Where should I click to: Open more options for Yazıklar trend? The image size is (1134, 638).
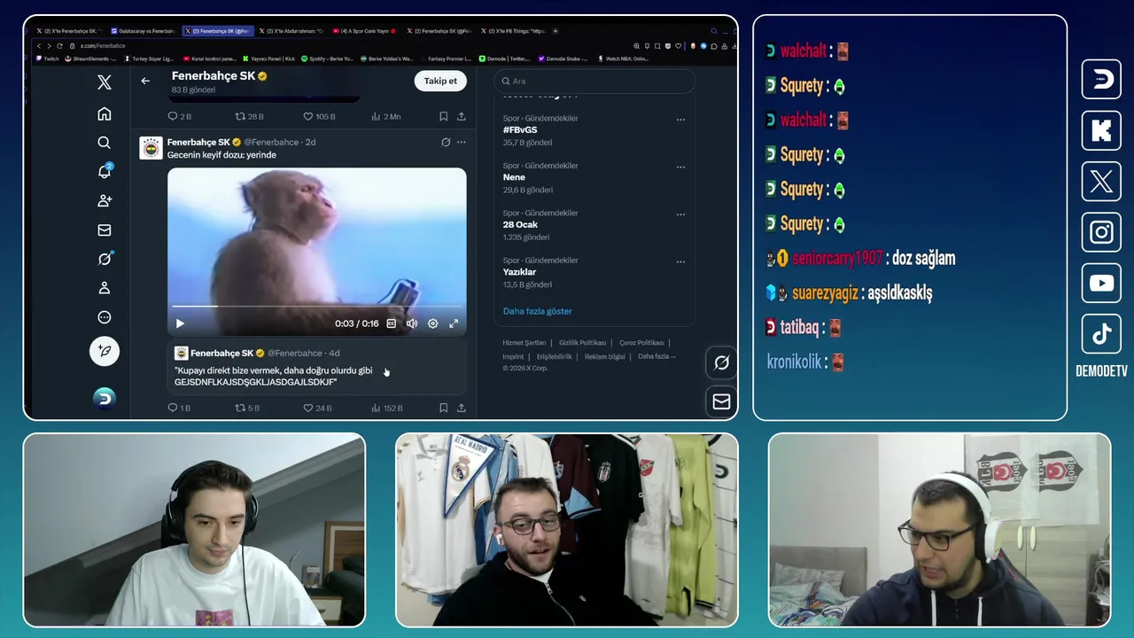(x=680, y=261)
